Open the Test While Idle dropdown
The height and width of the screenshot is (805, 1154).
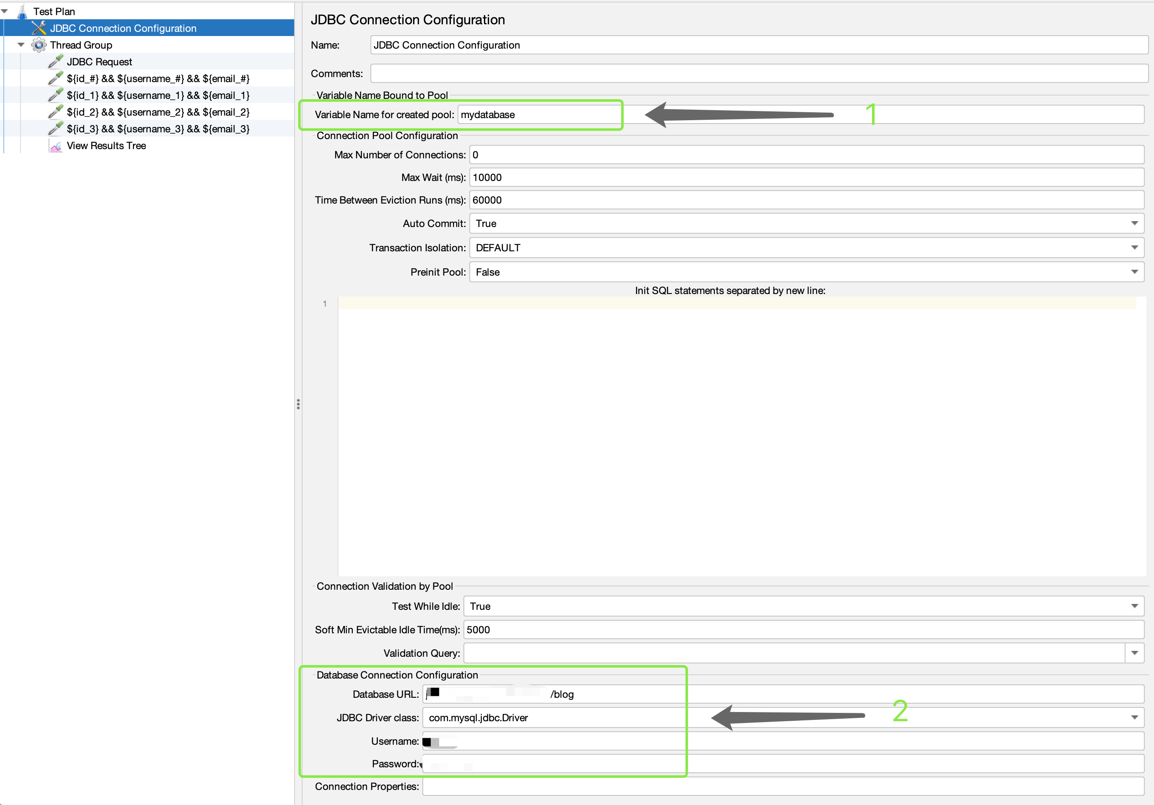(x=1134, y=606)
